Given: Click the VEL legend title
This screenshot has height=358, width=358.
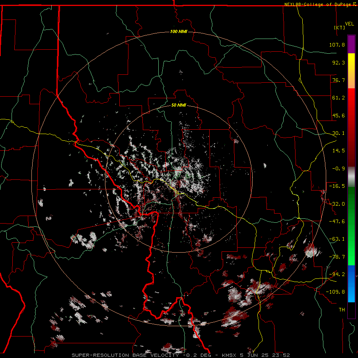Looking at the screenshot, I should 349,24.
